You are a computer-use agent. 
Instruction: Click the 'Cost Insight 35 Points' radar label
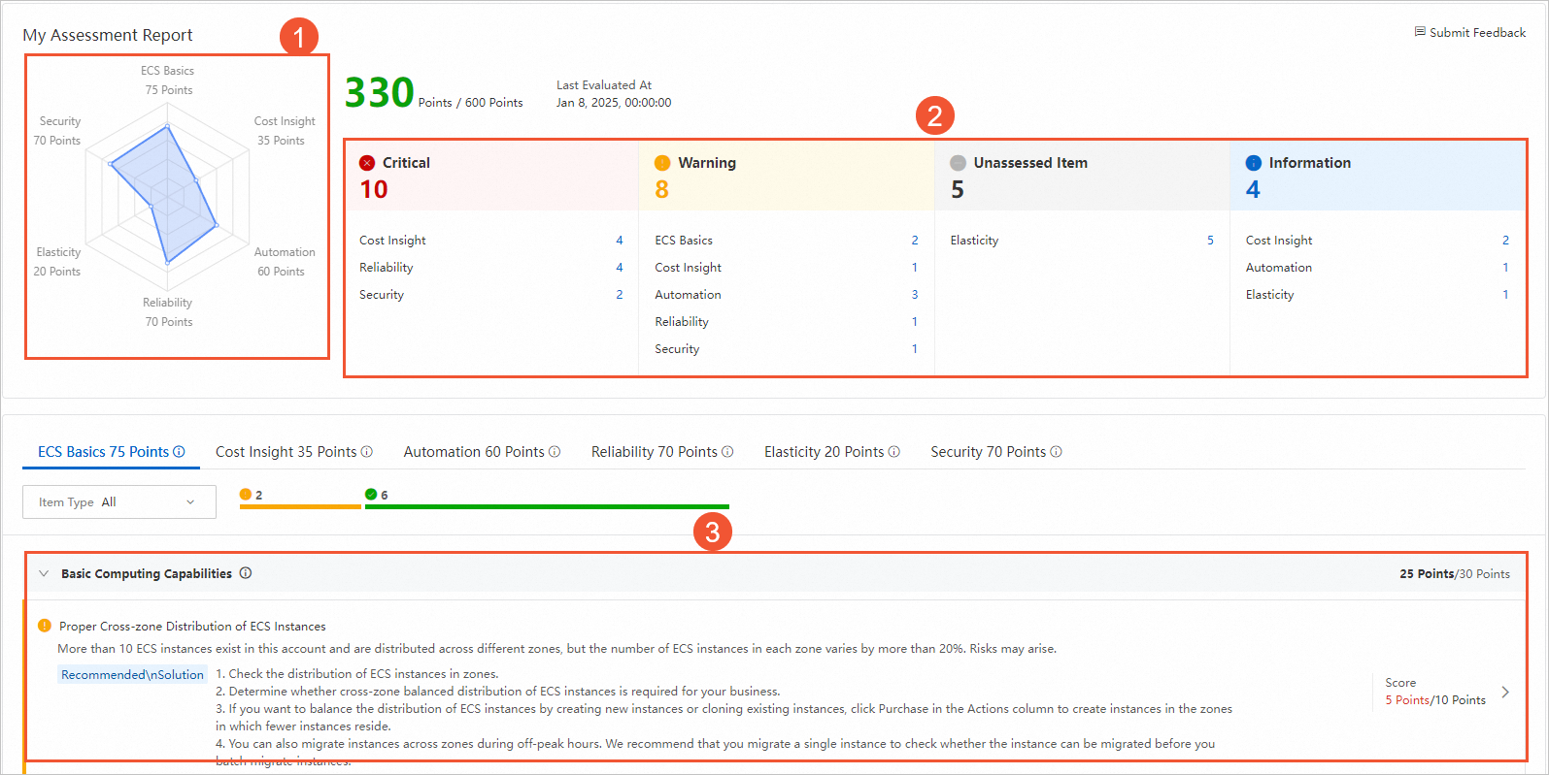284,131
